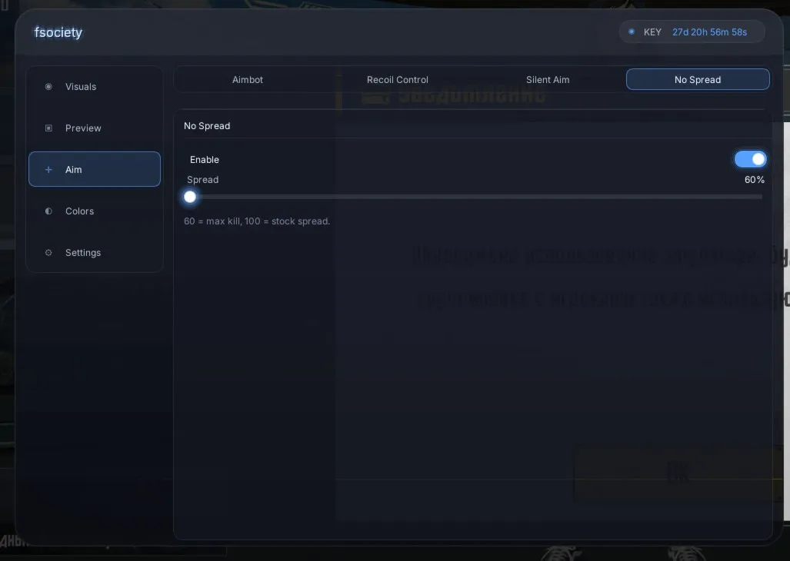Click the Spread slider handle

190,197
